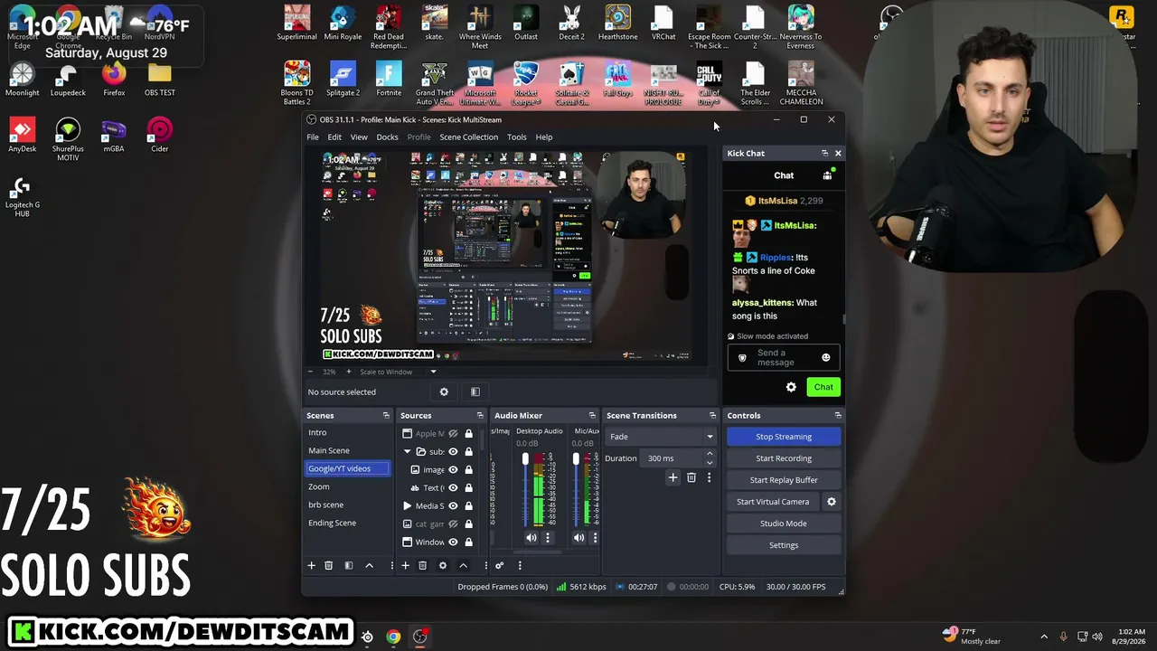1157x651 pixels.
Task: Open transition properties dots menu
Action: pos(709,477)
